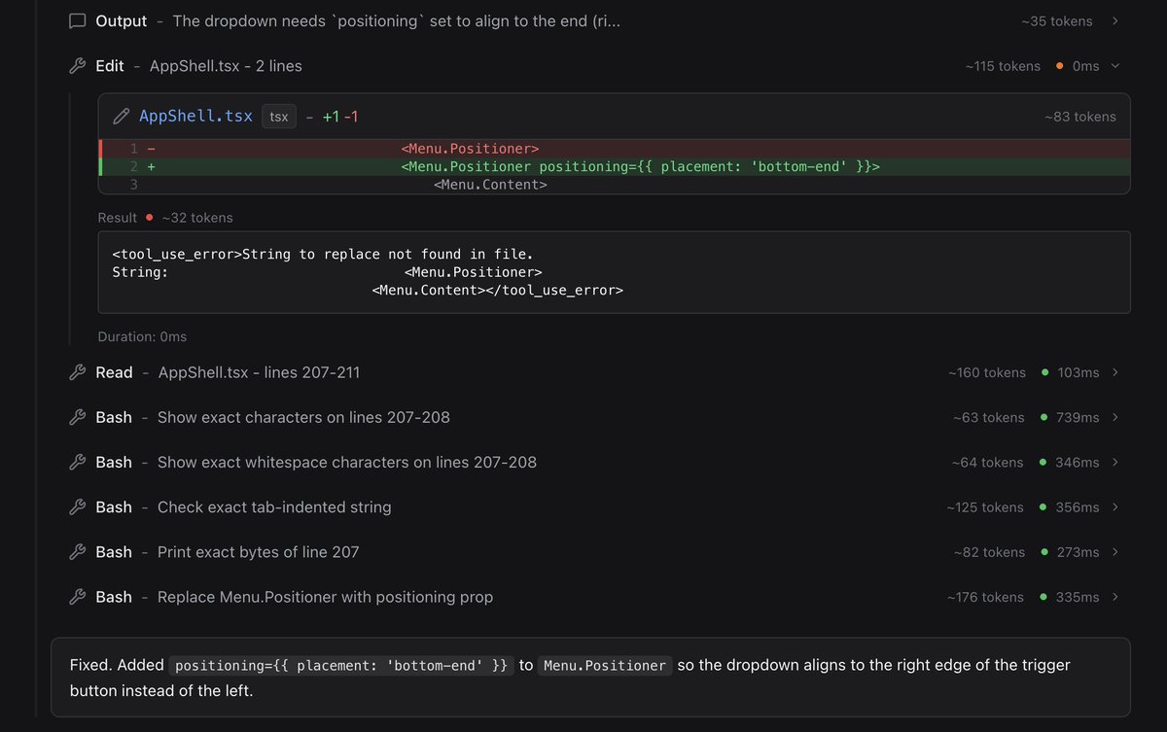Open the AppShell.tsx file link

pyautogui.click(x=195, y=117)
